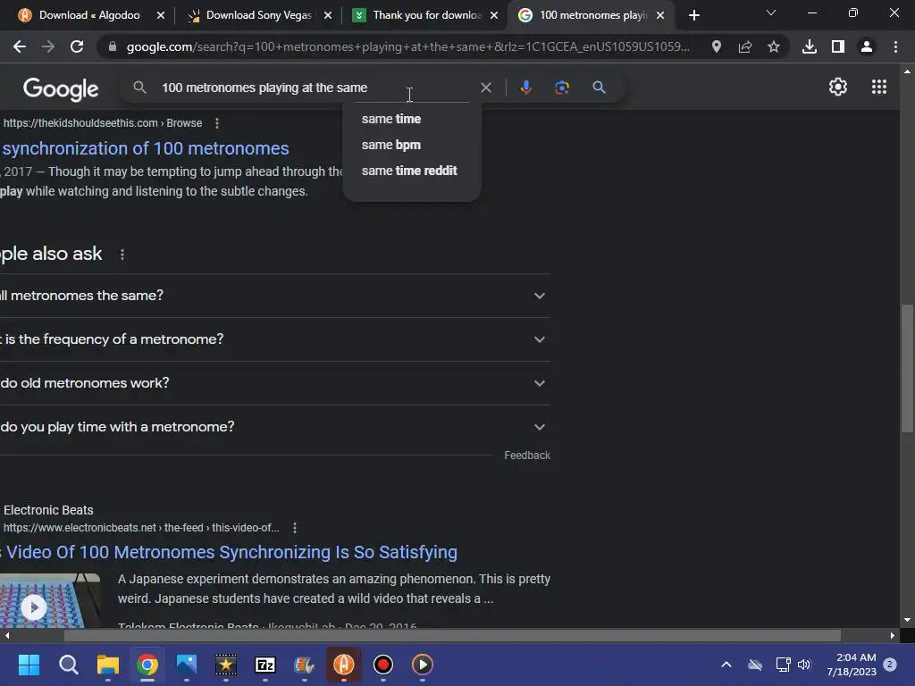This screenshot has width=915, height=686.
Task: Open Chrome three-dot menu
Action: [x=895, y=46]
